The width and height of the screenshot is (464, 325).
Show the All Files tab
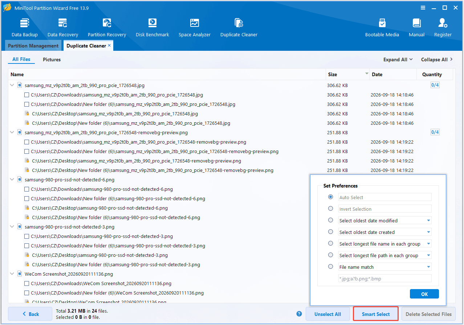coord(21,59)
